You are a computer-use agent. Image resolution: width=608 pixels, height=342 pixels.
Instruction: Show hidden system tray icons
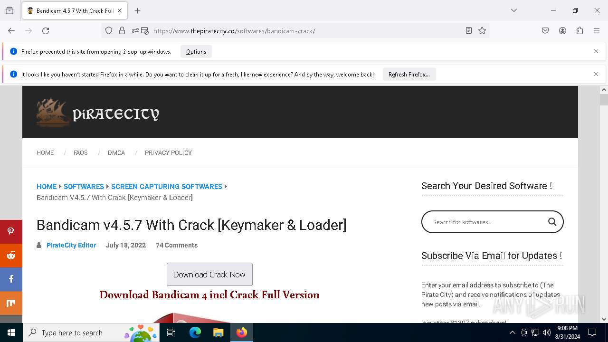tap(512, 332)
